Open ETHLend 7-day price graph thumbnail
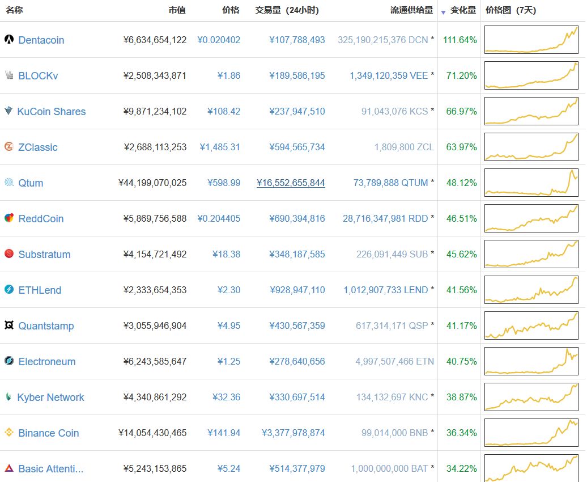The width and height of the screenshot is (587, 482). pos(531,290)
